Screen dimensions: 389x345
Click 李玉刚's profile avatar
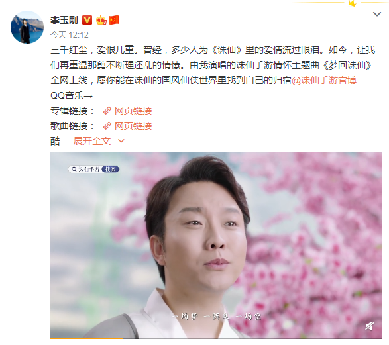(x=27, y=27)
